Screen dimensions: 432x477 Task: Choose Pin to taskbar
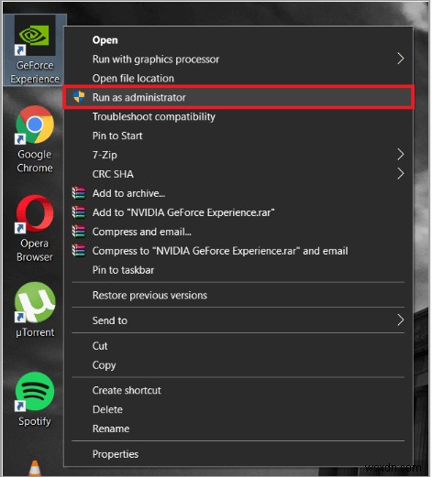point(238,270)
